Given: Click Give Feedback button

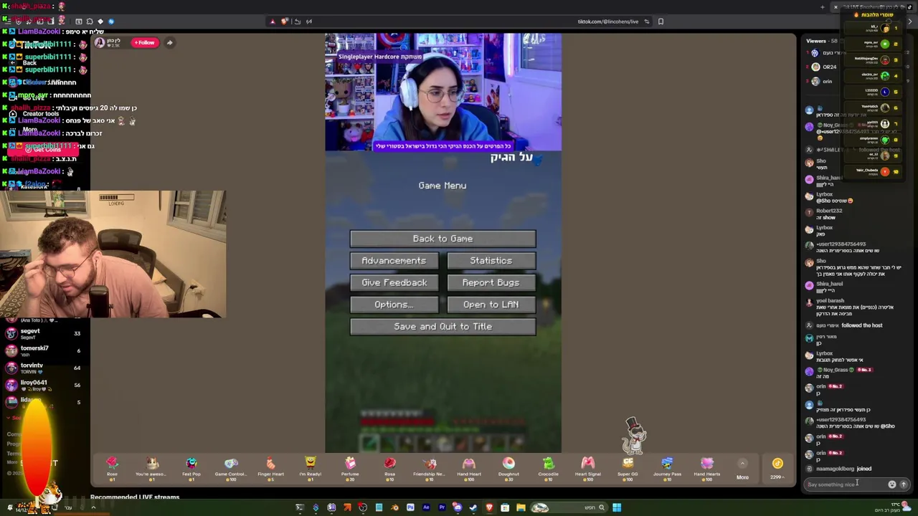Looking at the screenshot, I should (394, 282).
